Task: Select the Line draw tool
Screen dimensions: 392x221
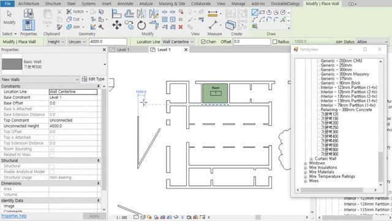Action: pyautogui.click(x=255, y=12)
